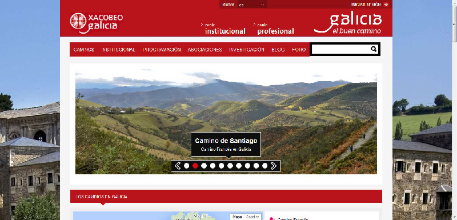Open the Foro menu item
Image resolution: width=457 pixels, height=220 pixels.
click(x=299, y=50)
